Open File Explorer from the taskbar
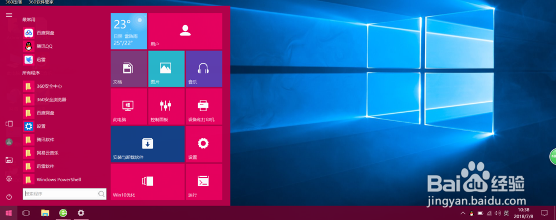 click(x=44, y=213)
